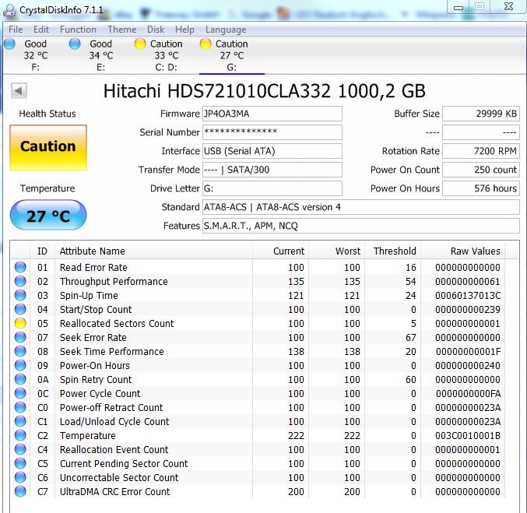The height and width of the screenshot is (513, 527).
Task: Click the yellow Caution health status button
Action: [x=48, y=148]
